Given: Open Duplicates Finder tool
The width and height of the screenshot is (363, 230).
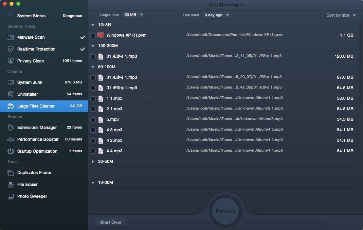Looking at the screenshot, I should (x=44, y=173).
